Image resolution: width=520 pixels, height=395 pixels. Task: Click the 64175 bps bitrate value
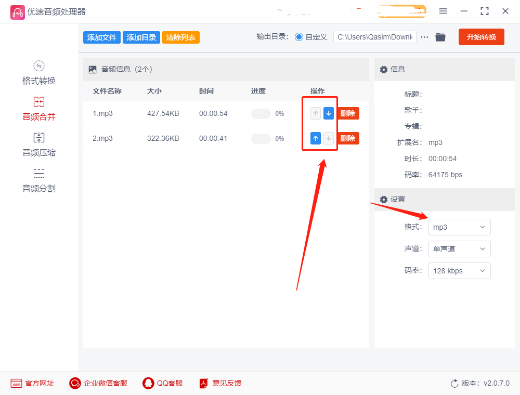(445, 175)
